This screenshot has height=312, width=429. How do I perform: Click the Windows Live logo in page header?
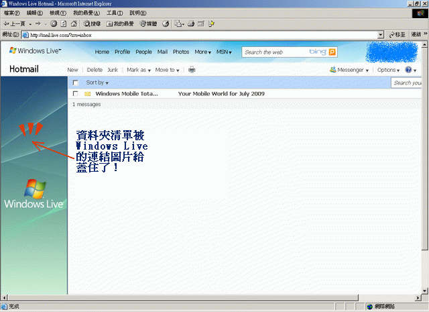(35, 51)
